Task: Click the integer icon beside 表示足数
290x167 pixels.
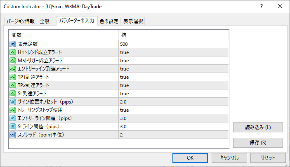Action: tap(13, 44)
